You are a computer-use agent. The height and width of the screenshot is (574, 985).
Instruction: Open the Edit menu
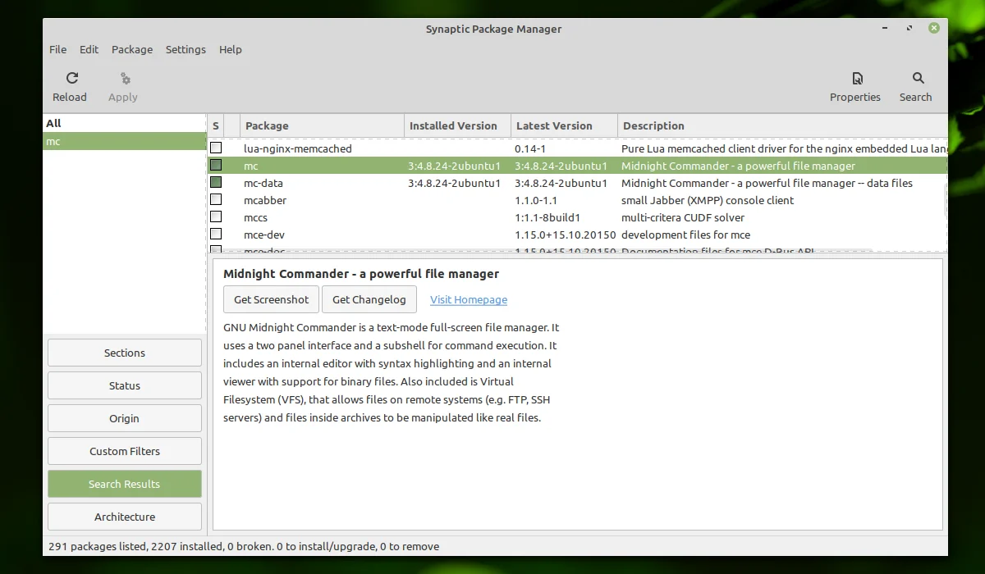(89, 49)
